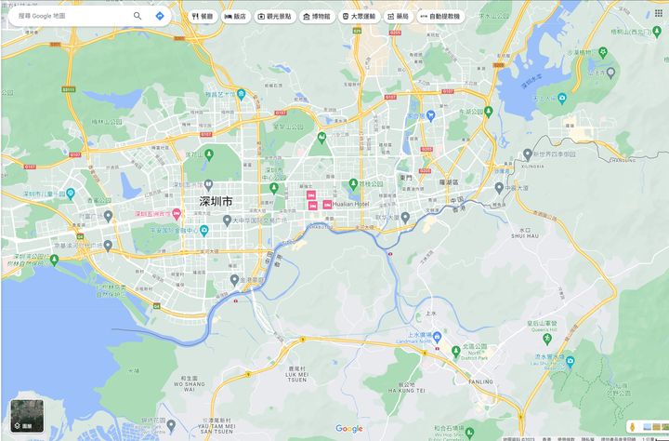669x441 pixels.
Task: Focus the 搜尋 Google 地圖 search field
Action: pyautogui.click(x=72, y=16)
